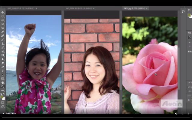
Task: Reset default foreground and background colors
Action: (x=1, y=94)
